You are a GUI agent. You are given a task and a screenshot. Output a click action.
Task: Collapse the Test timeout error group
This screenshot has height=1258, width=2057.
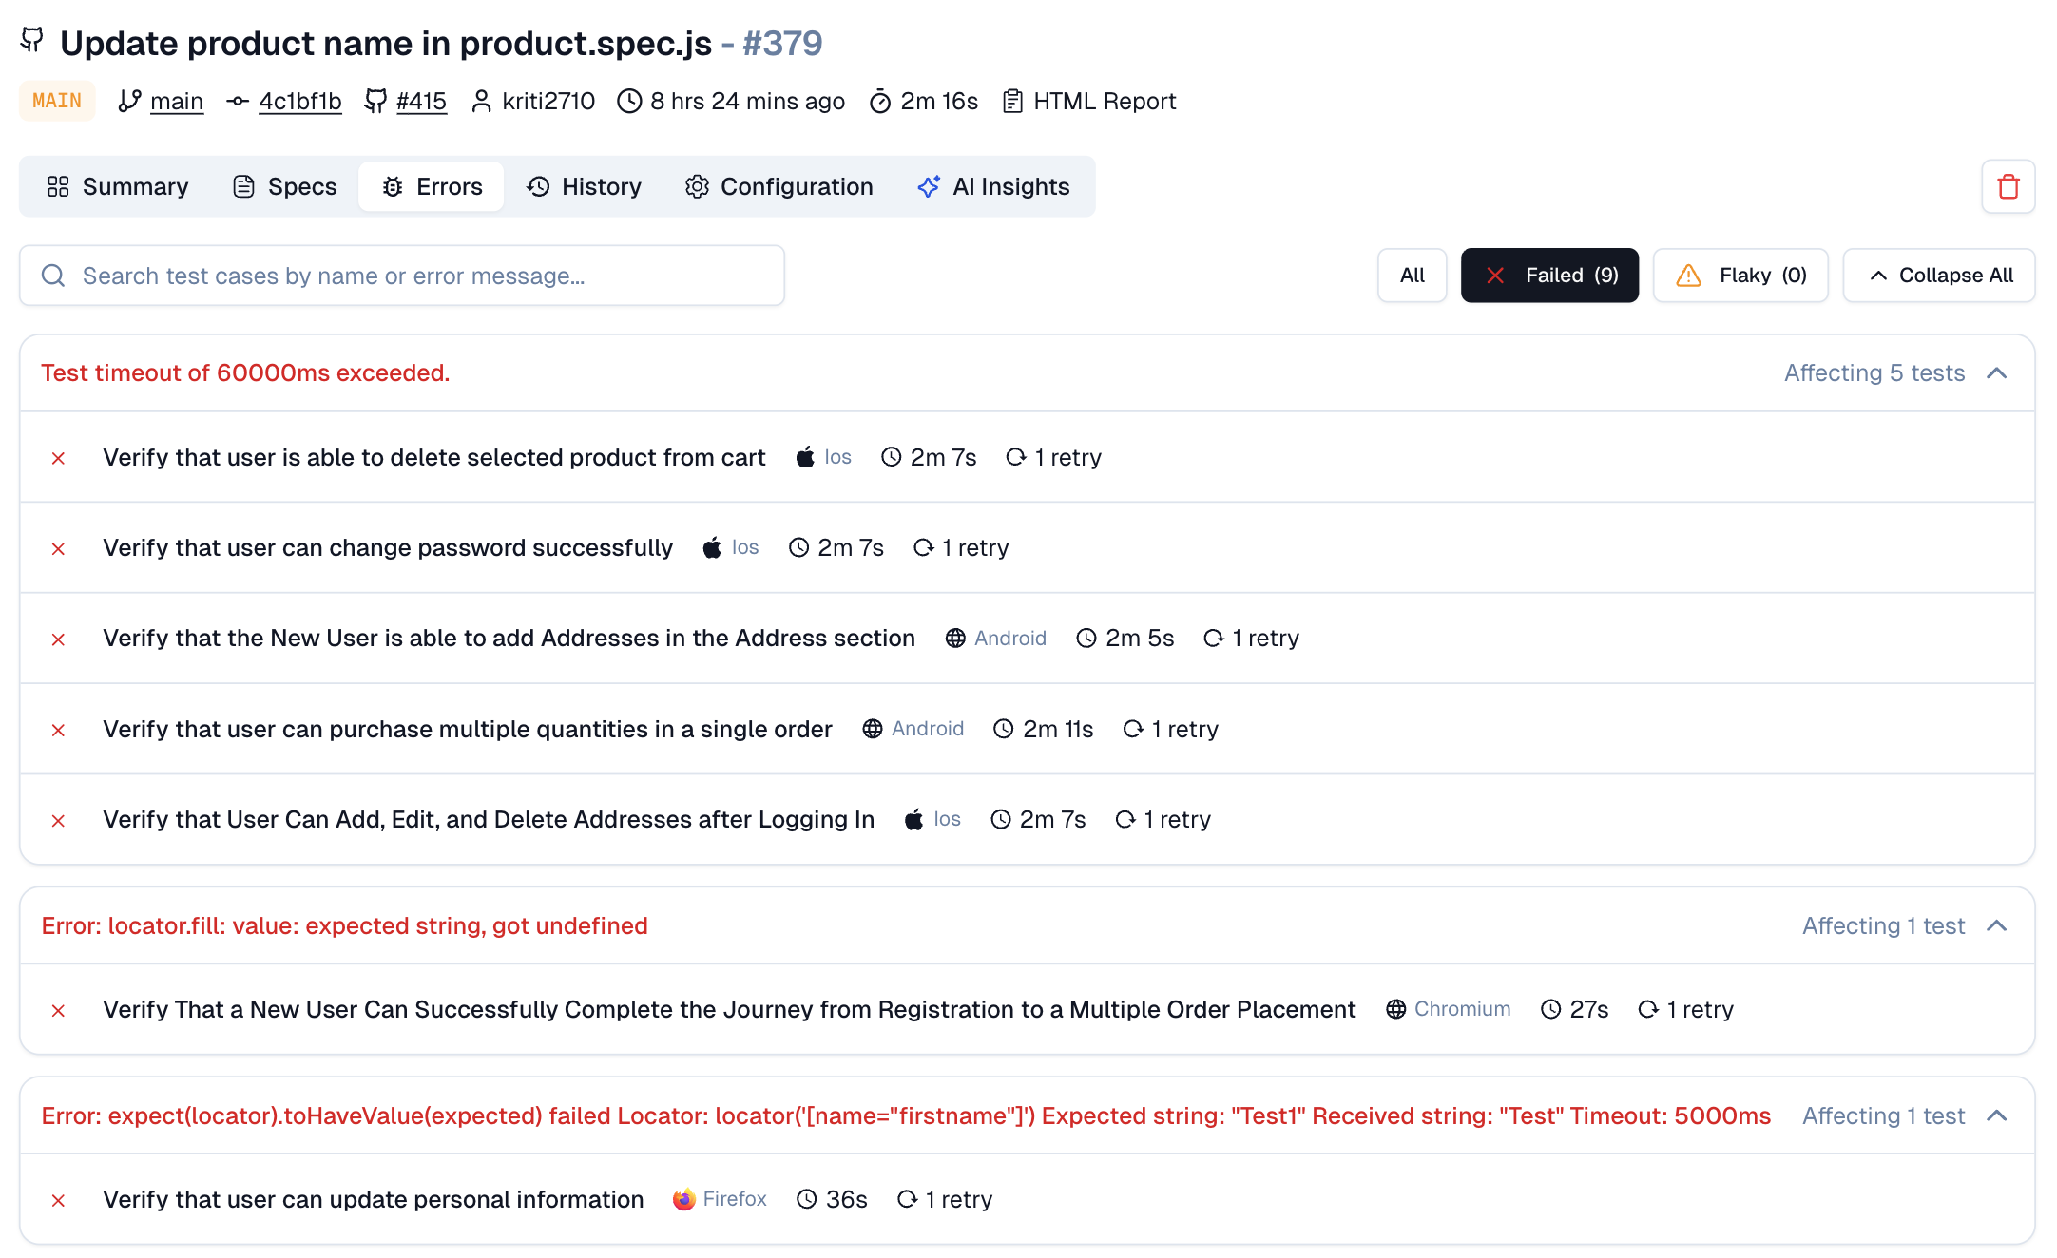pos(1997,373)
